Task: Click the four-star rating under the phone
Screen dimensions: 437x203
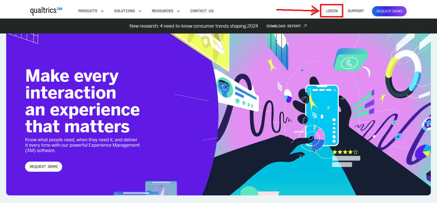Action: (x=345, y=152)
